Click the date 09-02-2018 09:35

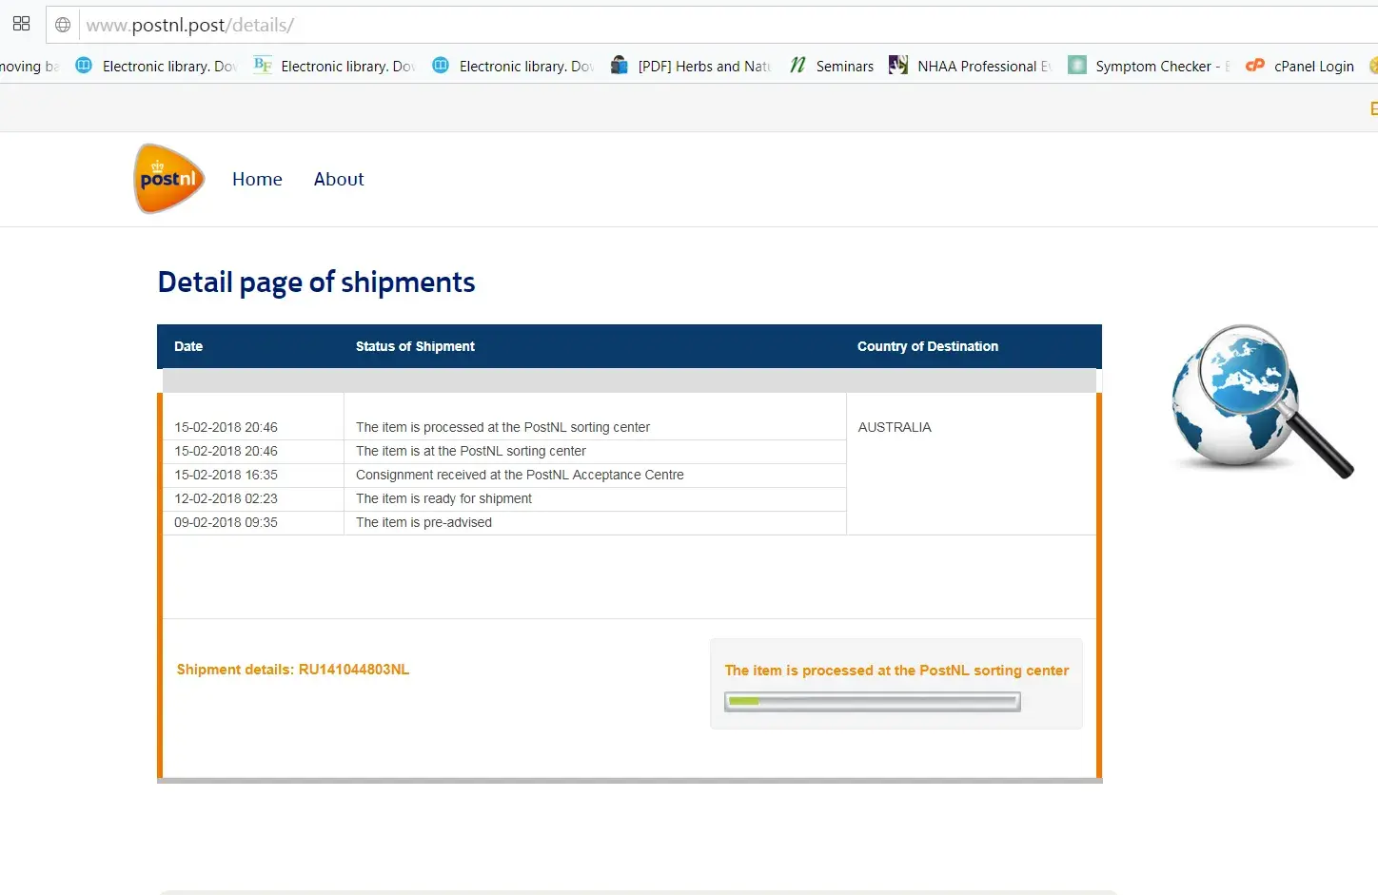point(226,522)
